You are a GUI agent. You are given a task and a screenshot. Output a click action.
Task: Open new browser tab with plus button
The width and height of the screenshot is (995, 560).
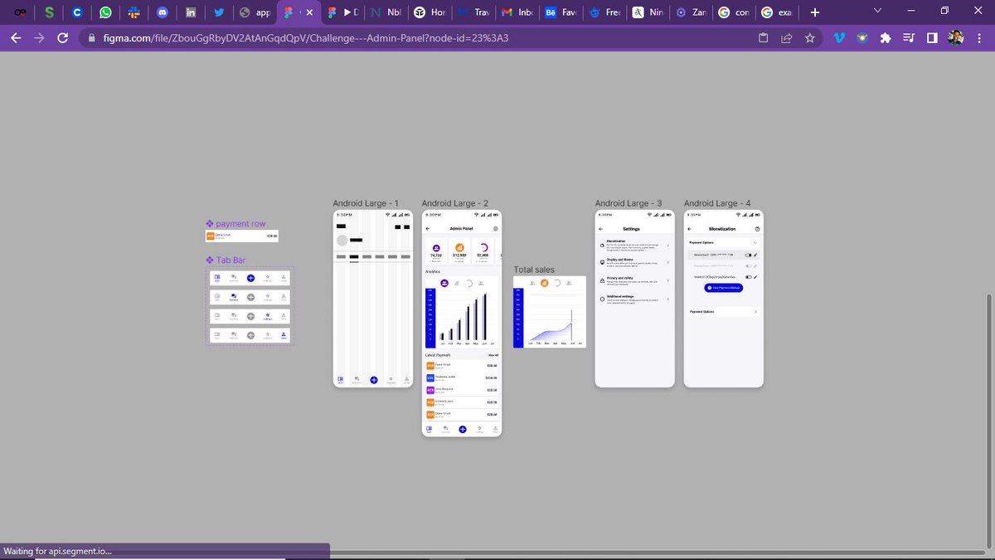tap(815, 12)
